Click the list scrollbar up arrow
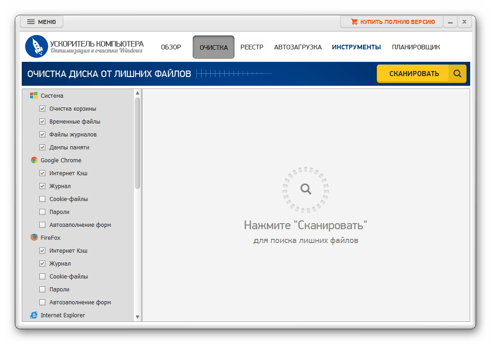The height and width of the screenshot is (344, 491). 137,93
